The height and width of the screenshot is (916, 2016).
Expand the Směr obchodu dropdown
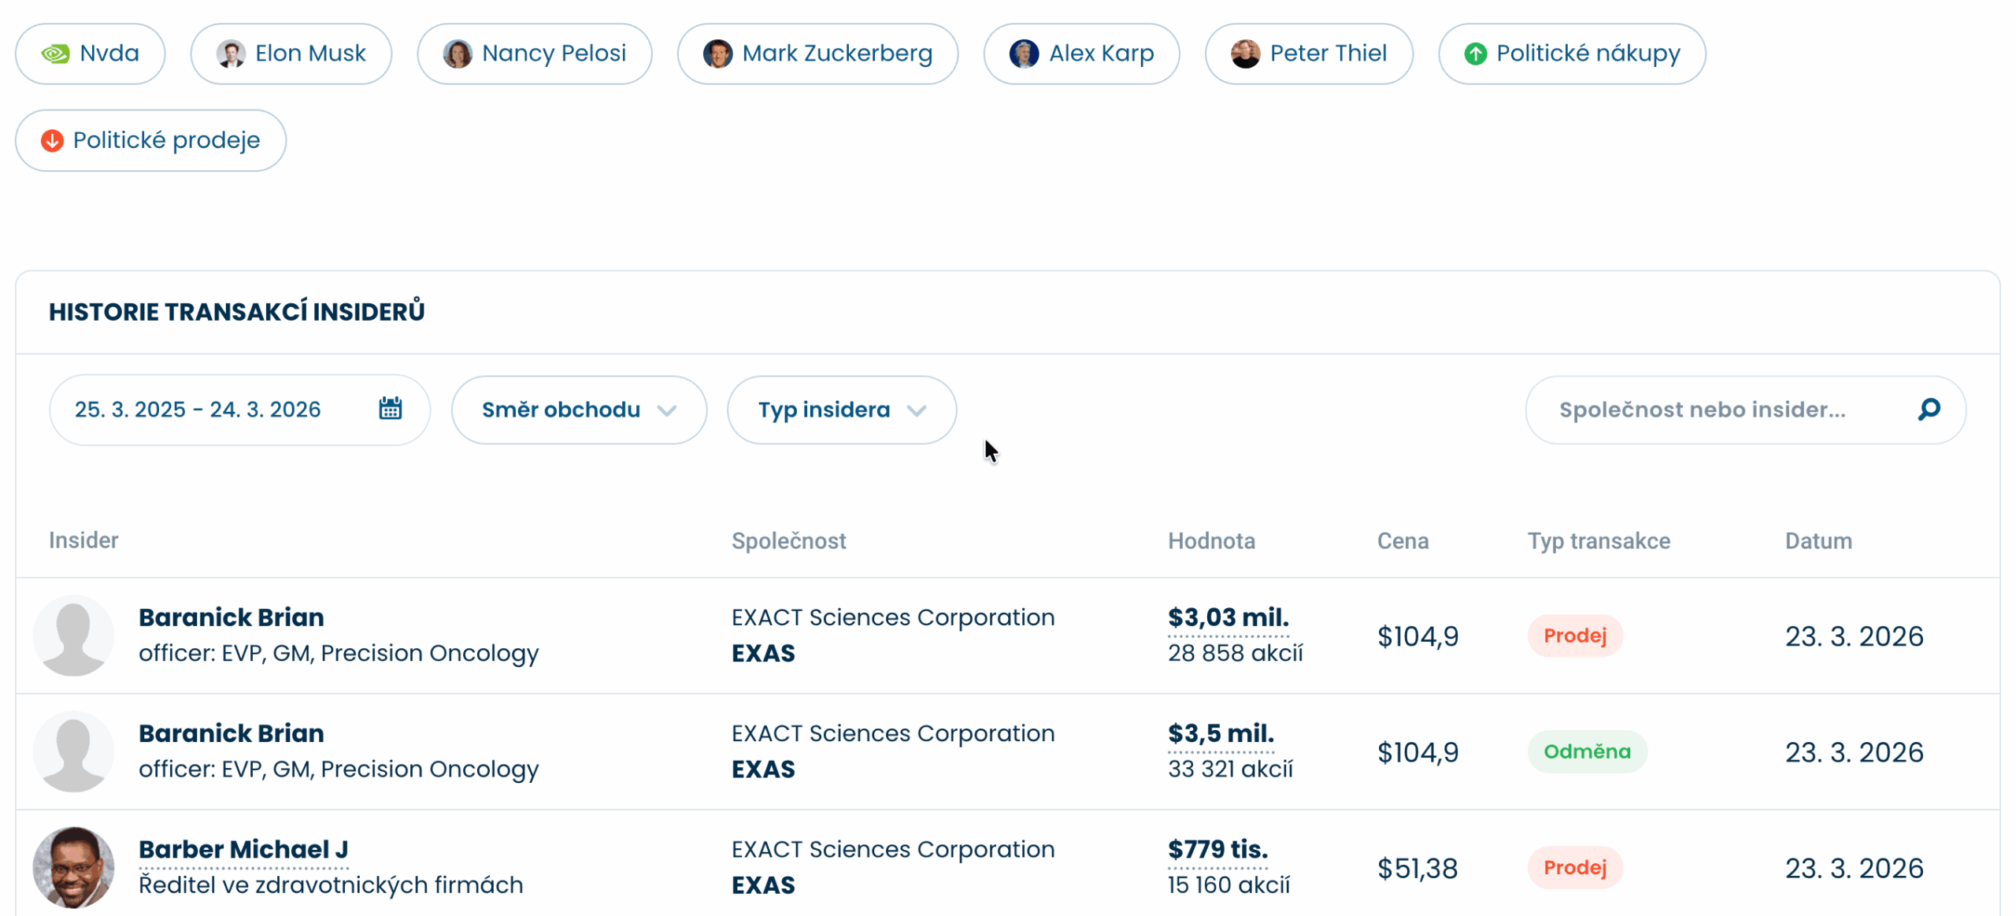click(578, 410)
